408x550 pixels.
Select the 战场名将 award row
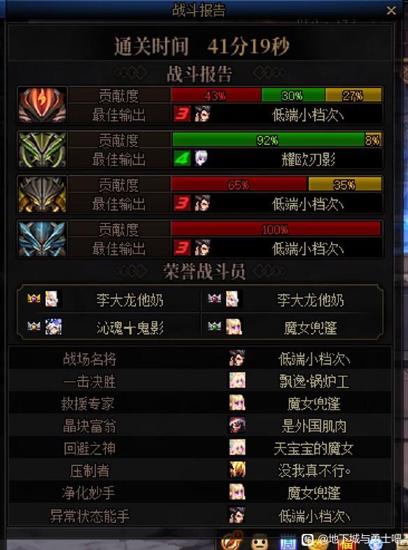(200, 358)
